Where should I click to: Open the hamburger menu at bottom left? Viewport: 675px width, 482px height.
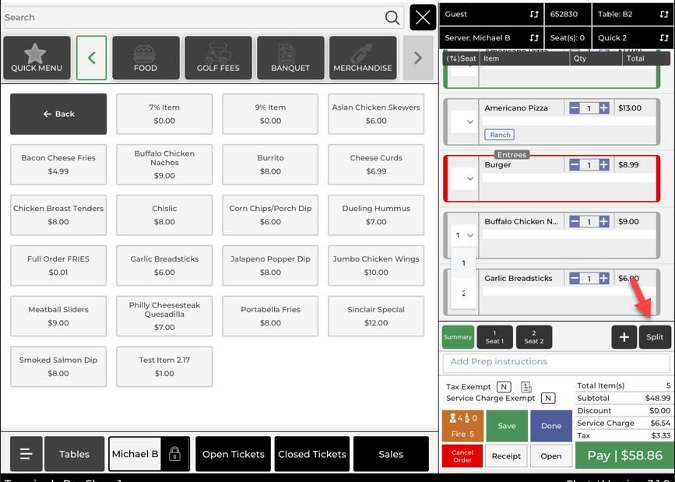26,454
